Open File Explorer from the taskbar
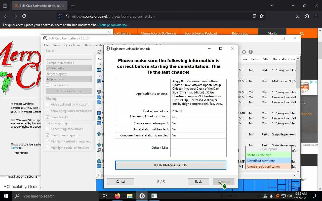This screenshot has height=201, width=322. (x=130, y=196)
